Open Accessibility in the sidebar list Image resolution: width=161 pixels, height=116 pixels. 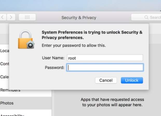(12, 114)
